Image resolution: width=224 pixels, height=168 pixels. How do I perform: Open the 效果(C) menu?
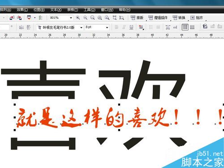pos(22,10)
